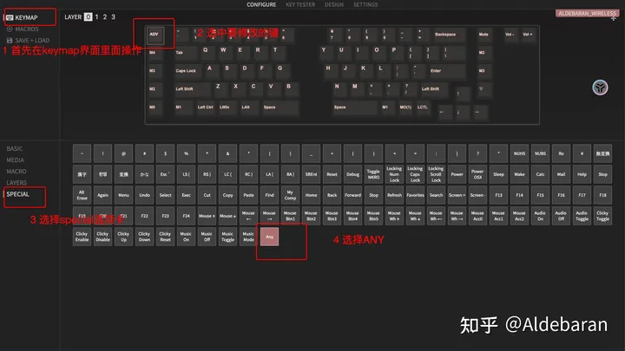
Task: Open the KEY TESTER tab
Action: click(300, 5)
